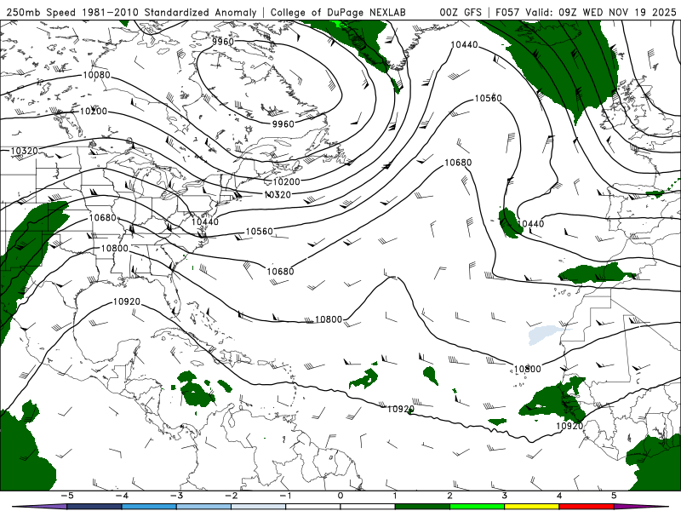
Task: Click the 10440 contour label west of Iberia
Action: tap(530, 224)
